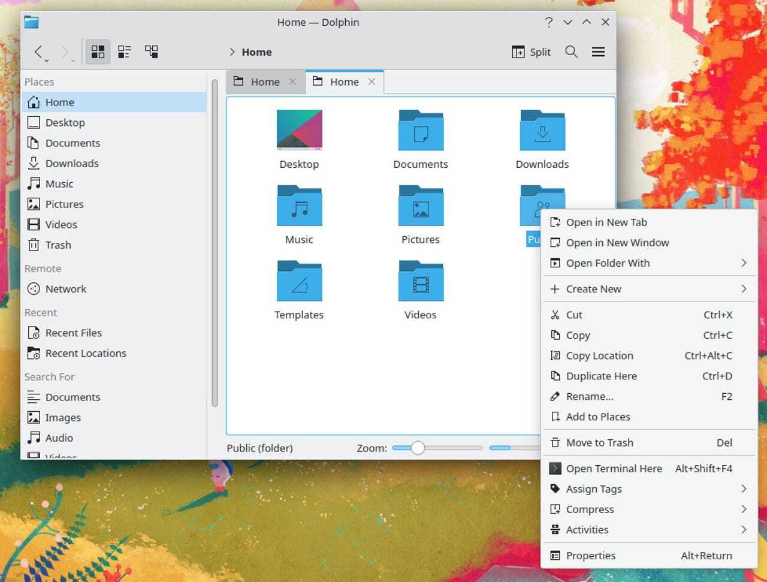Switch to Icons view mode
Screen dimensions: 767x582
click(98, 52)
